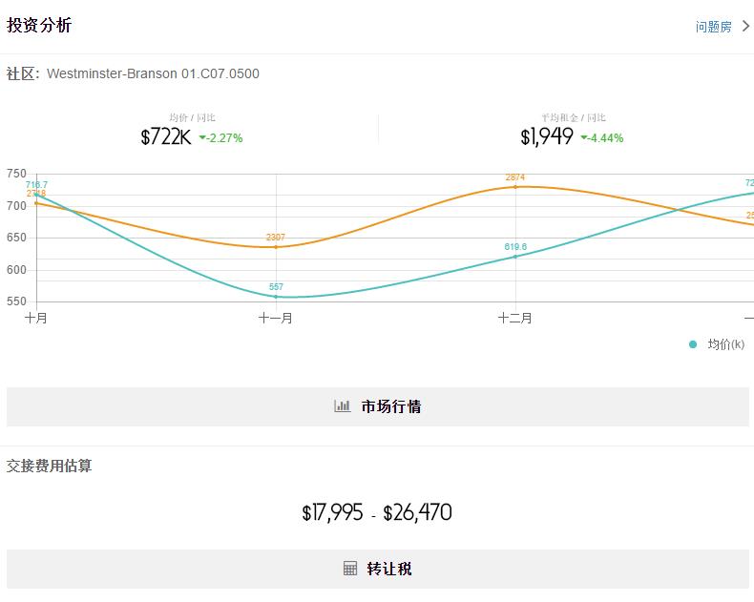Click the Westminster-Branson community name

coord(153,73)
